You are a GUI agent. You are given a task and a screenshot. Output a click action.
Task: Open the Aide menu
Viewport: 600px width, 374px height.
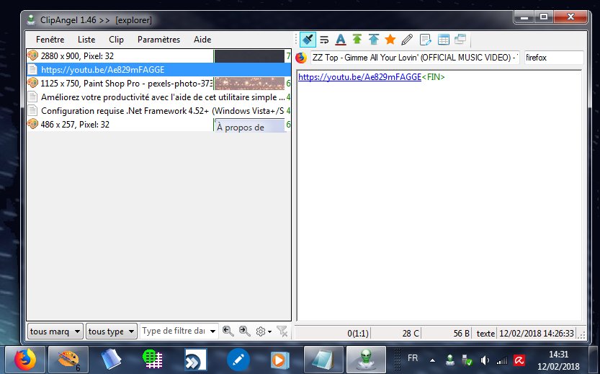click(202, 40)
